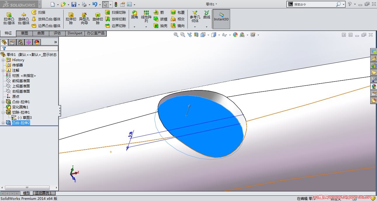Open the 参考几何体 dropdown arrow

pyautogui.click(x=195, y=27)
